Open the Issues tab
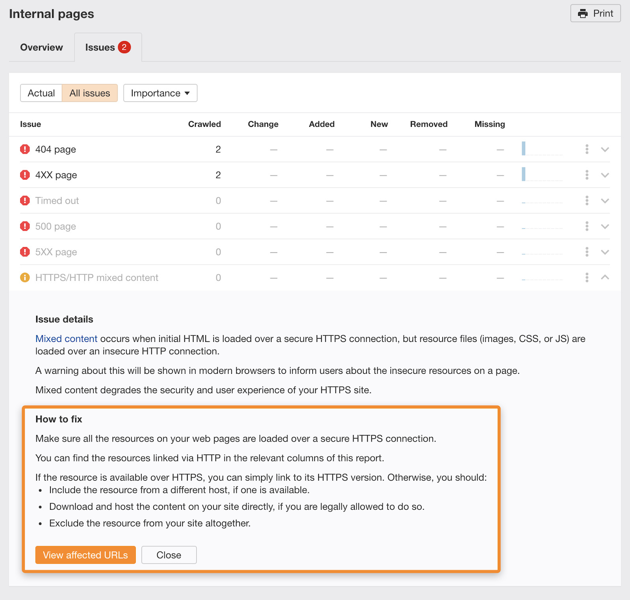 point(101,47)
